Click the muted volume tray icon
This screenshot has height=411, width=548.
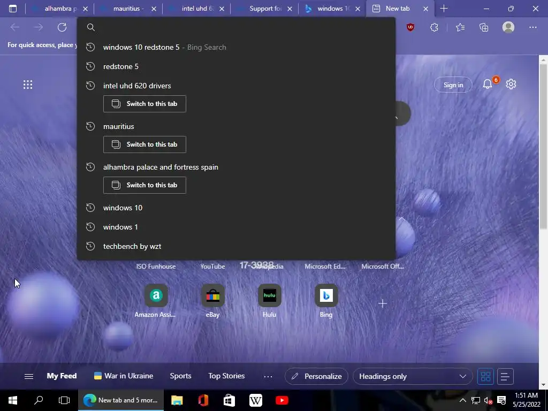(488, 400)
